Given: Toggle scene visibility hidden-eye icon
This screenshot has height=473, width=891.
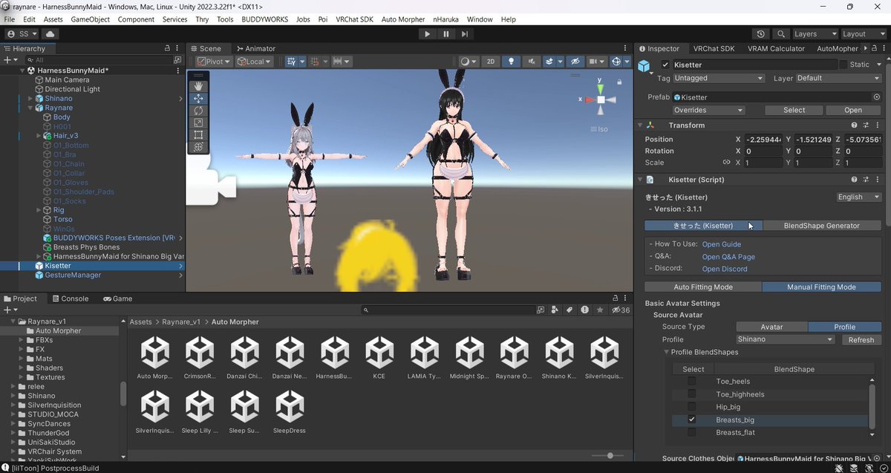Looking at the screenshot, I should [575, 62].
